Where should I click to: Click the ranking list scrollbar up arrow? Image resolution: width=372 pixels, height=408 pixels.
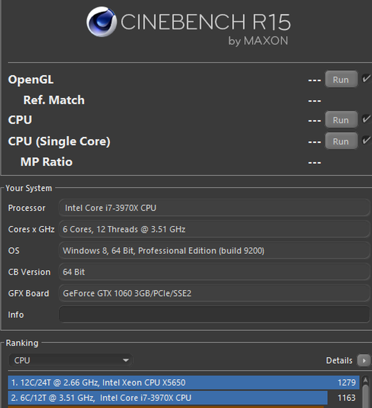366,380
